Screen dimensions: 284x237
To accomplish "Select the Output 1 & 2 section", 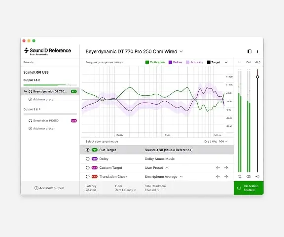I will point(32,80).
